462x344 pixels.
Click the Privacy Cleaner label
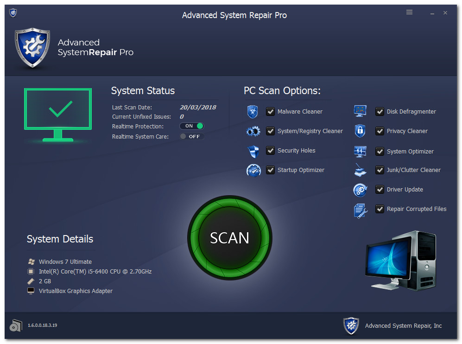pyautogui.click(x=407, y=131)
